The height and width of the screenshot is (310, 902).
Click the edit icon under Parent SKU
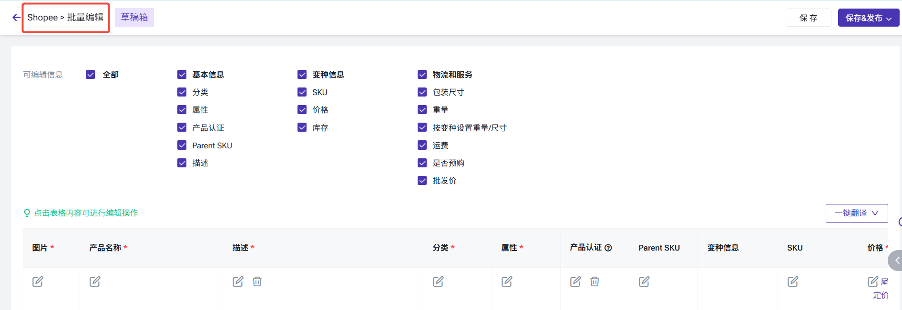coord(644,281)
